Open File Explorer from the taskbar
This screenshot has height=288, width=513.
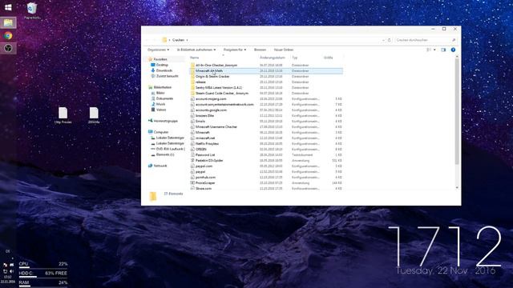point(8,22)
